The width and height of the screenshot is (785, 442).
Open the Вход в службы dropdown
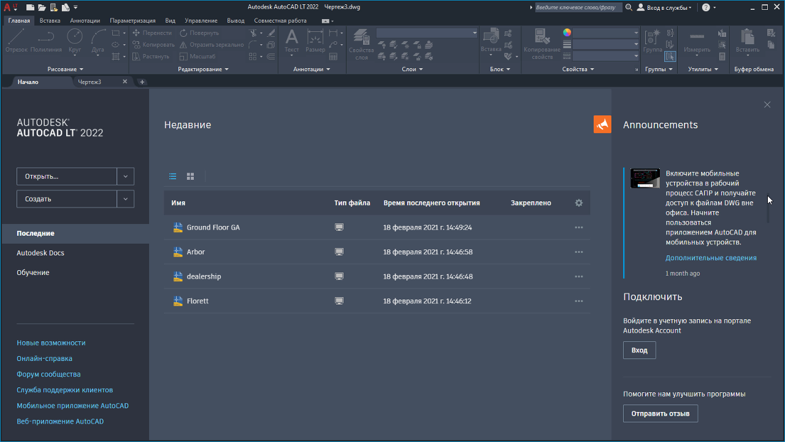[x=664, y=7]
